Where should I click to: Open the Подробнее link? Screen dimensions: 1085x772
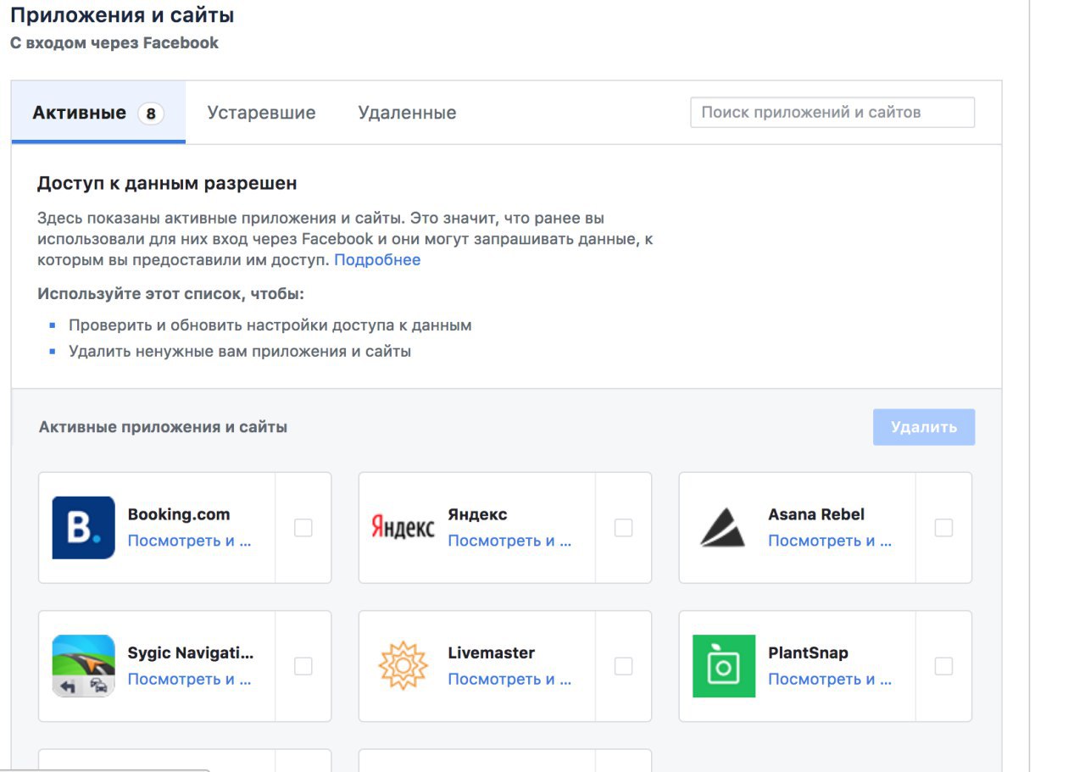(x=377, y=260)
